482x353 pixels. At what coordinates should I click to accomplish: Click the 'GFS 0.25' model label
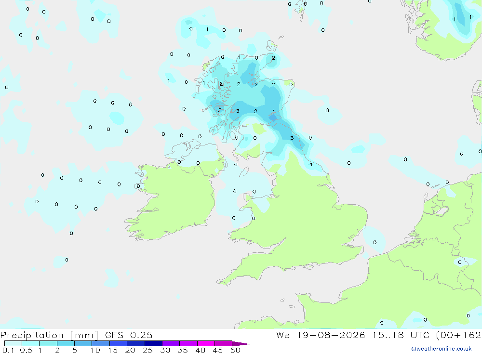pyautogui.click(x=129, y=335)
